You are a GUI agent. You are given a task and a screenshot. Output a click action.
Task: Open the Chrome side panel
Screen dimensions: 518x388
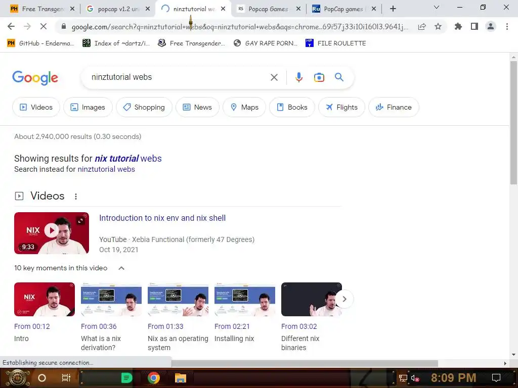pyautogui.click(x=474, y=26)
